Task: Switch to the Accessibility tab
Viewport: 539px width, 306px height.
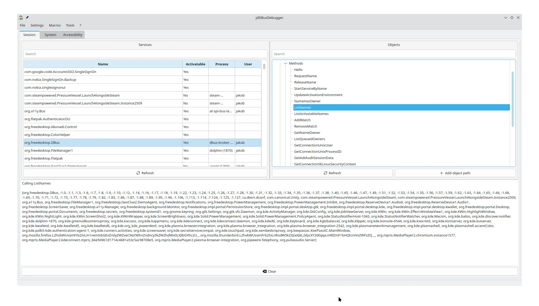Action: pyautogui.click(x=73, y=35)
